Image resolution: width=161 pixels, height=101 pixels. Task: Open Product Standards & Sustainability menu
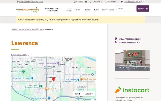[x=53, y=10]
